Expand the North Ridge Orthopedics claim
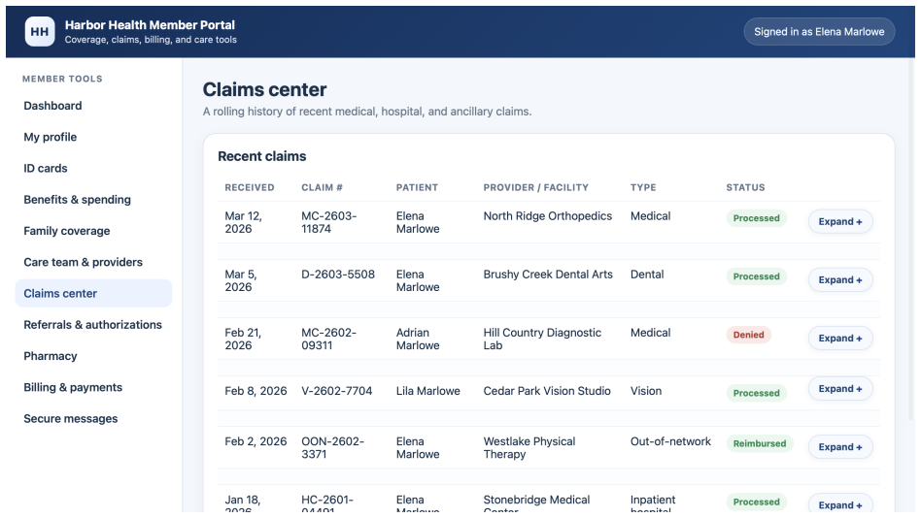The width and height of the screenshot is (921, 518). coord(840,222)
